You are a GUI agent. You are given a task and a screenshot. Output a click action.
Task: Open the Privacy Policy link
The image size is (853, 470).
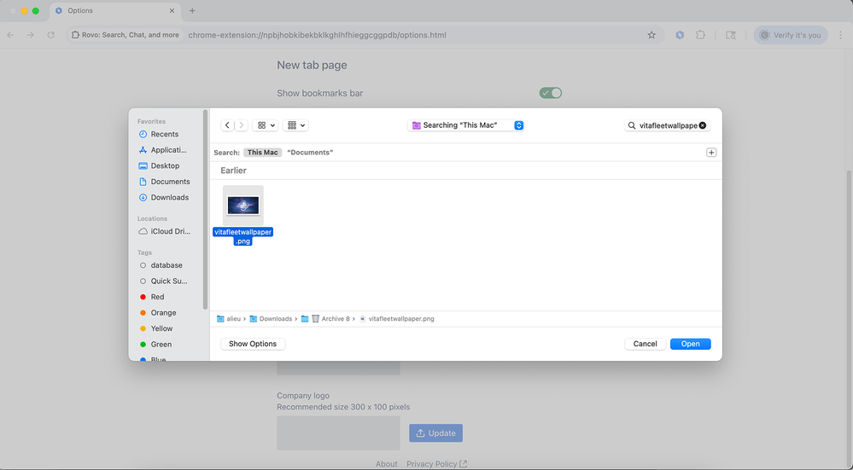point(437,464)
